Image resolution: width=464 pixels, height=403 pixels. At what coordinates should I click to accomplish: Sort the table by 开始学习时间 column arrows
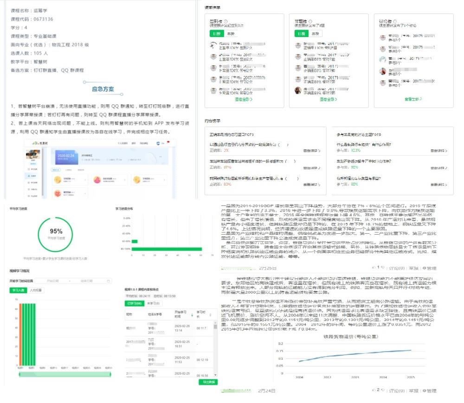[x=192, y=315]
